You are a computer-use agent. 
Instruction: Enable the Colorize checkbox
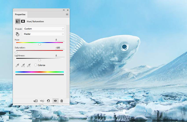pos(36,65)
